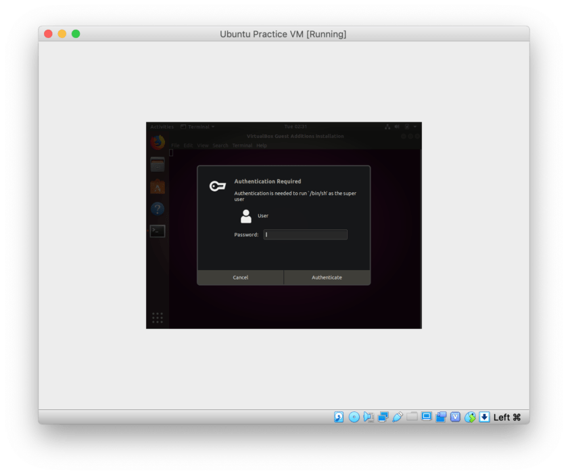The height and width of the screenshot is (475, 568).
Task: Click the 'VirtualBox Guest Additions installation' terminal title
Action: click(x=295, y=136)
